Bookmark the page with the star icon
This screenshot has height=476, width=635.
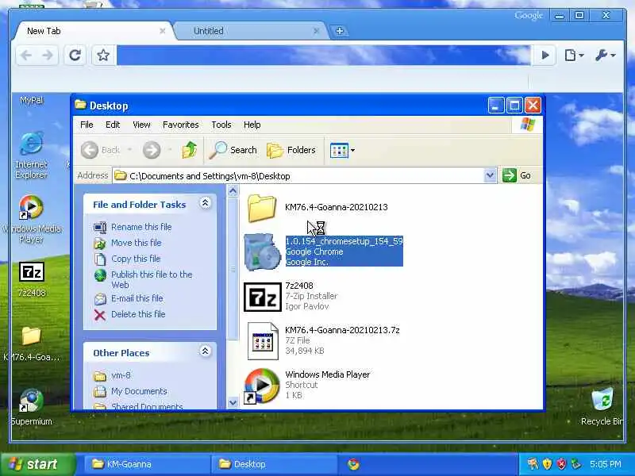coord(103,55)
